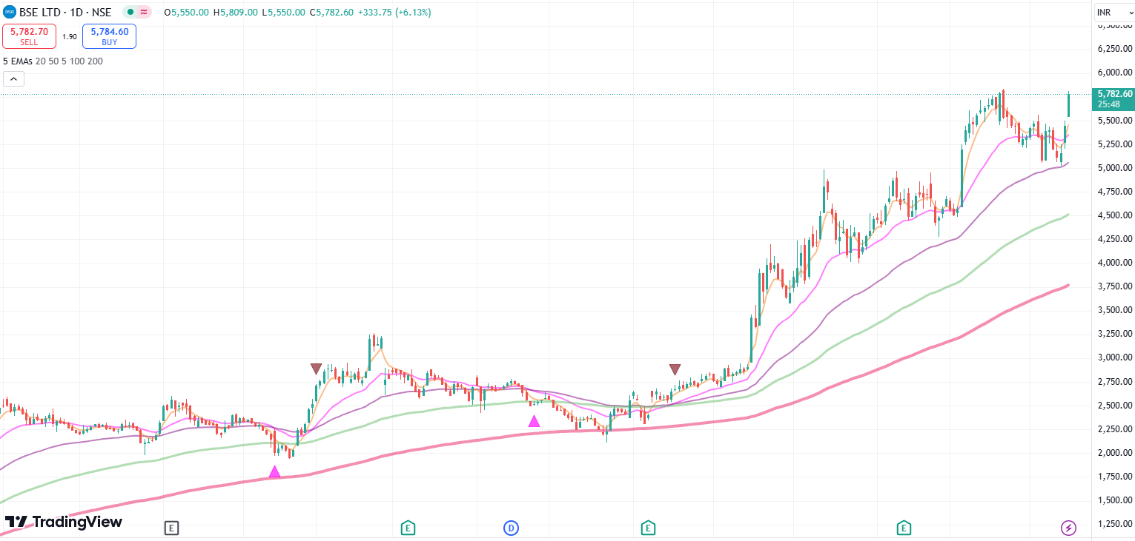Click the 6,250.00 price axis label

pyautogui.click(x=1115, y=49)
